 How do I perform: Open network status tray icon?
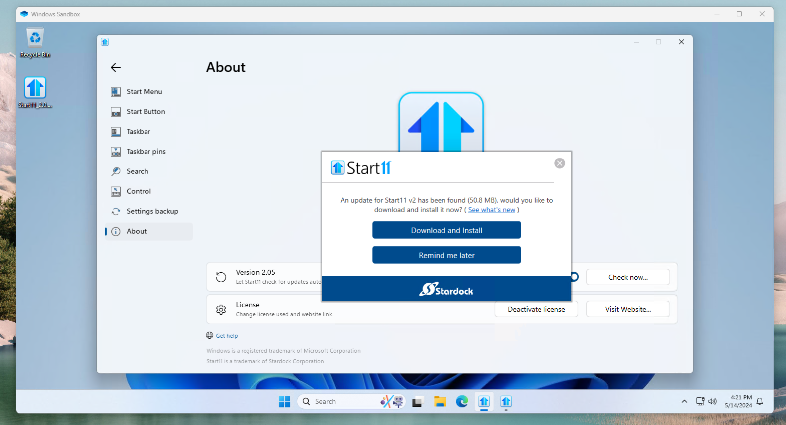(700, 401)
